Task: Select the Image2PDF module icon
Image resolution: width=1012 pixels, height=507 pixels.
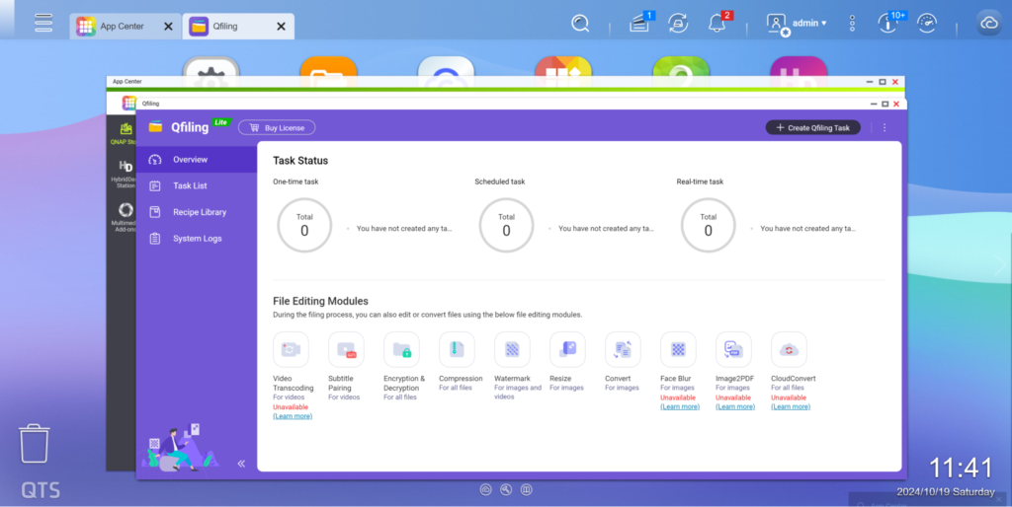Action: click(733, 349)
